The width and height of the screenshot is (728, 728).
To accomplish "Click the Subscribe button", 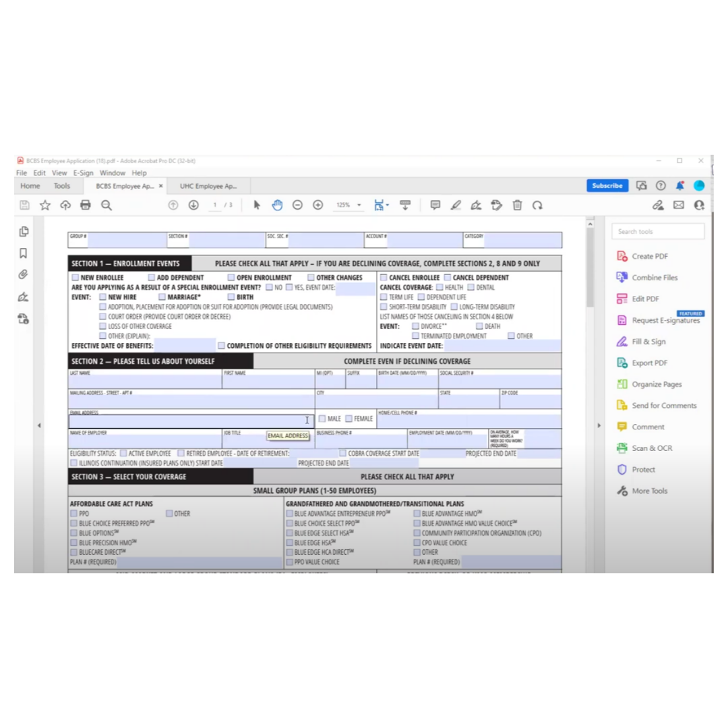I will tap(607, 186).
